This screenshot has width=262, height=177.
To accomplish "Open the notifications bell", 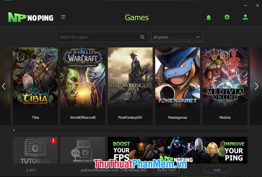I will point(208,18).
